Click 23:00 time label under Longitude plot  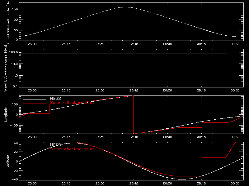[x=32, y=137]
